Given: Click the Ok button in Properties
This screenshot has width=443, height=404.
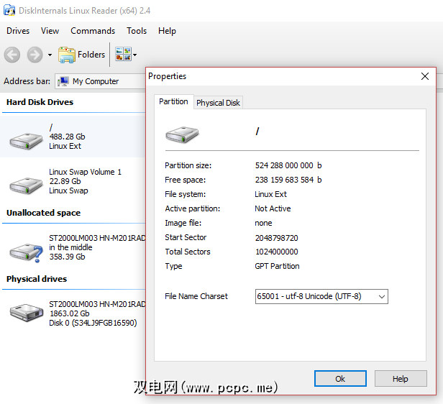Looking at the screenshot, I should click(x=340, y=379).
